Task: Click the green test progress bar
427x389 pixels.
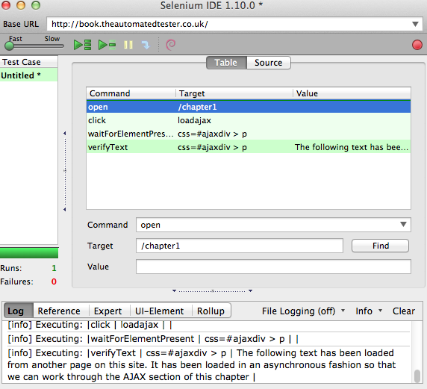Action: [29, 253]
